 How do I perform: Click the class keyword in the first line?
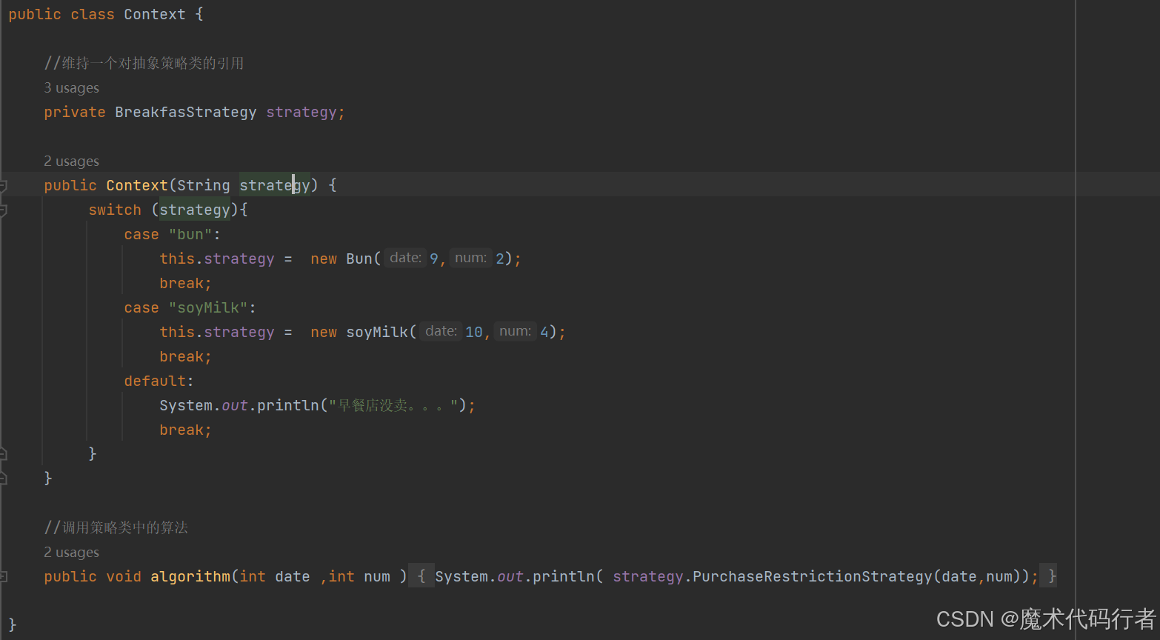tap(93, 14)
